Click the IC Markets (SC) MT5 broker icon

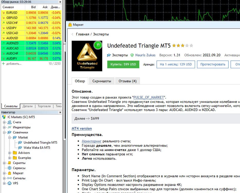[4, 117]
